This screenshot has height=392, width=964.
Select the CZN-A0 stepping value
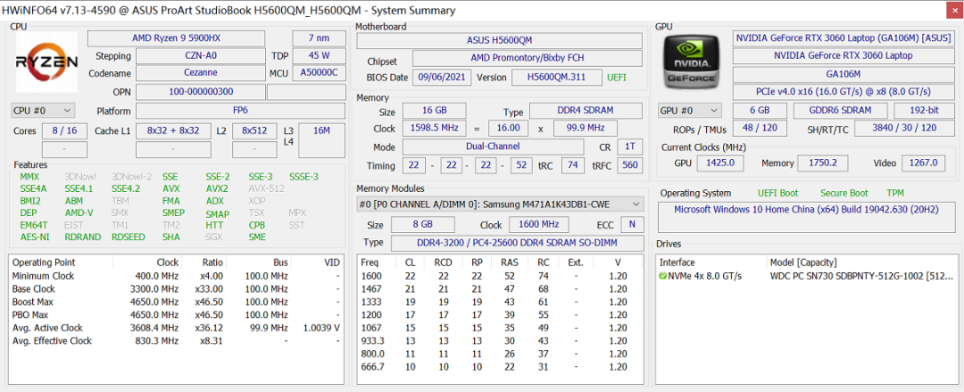(x=201, y=55)
